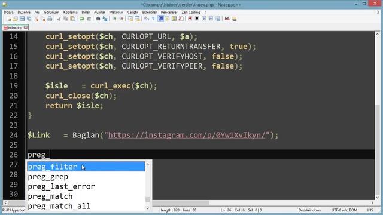Screen dimensions: 383x215
Task: Click line number 18 in the margin
Action: [13, 76]
